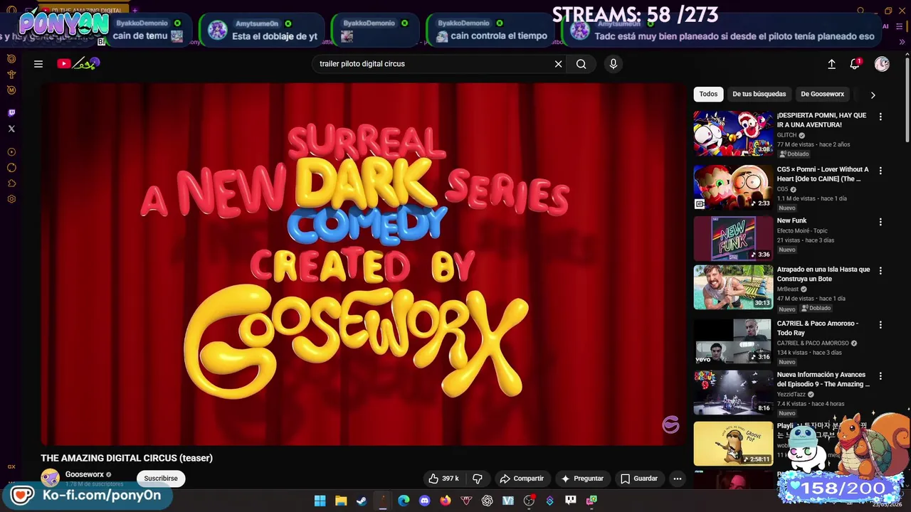Image resolution: width=911 pixels, height=512 pixels.
Task: Open 'CG5 × Pomni' video thumbnail
Action: 733,187
